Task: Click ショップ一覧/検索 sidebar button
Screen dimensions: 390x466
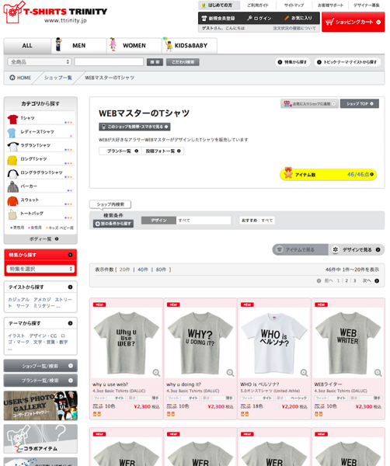Action: [x=40, y=366]
